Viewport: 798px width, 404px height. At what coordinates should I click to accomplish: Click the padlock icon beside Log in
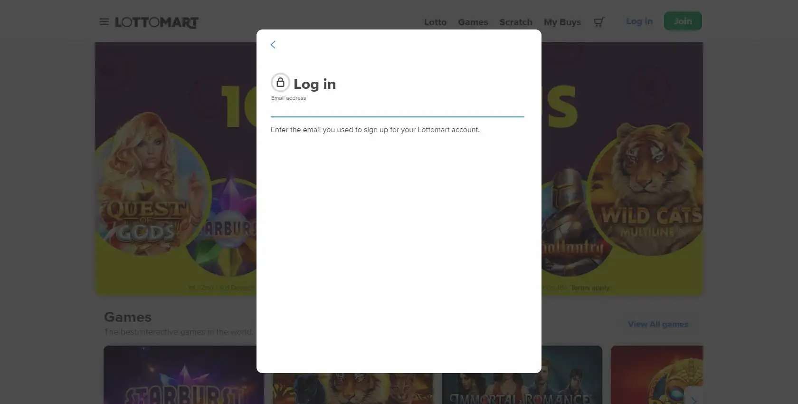click(280, 83)
